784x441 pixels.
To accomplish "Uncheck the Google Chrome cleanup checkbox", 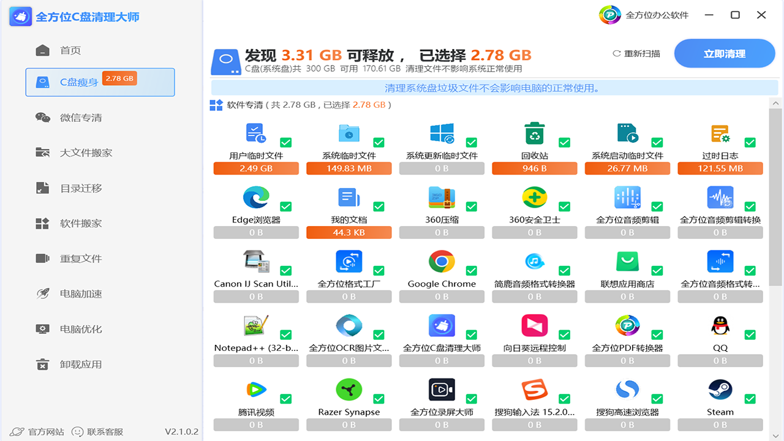I will click(x=471, y=270).
